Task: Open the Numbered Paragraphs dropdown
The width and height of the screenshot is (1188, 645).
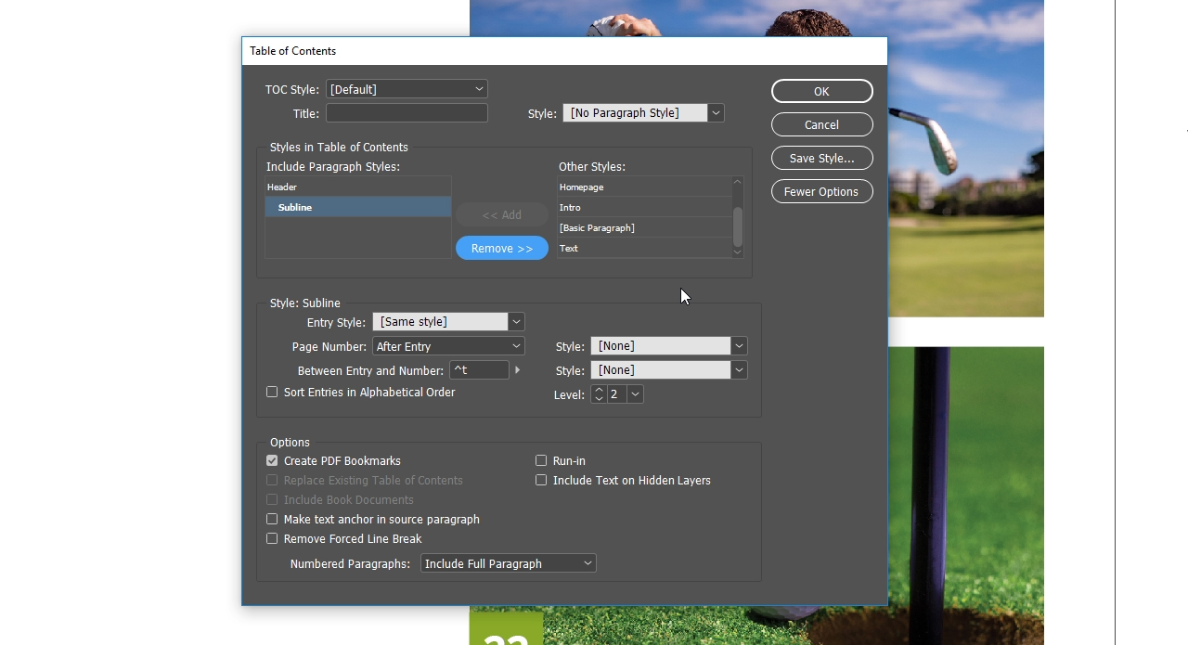Action: click(587, 562)
